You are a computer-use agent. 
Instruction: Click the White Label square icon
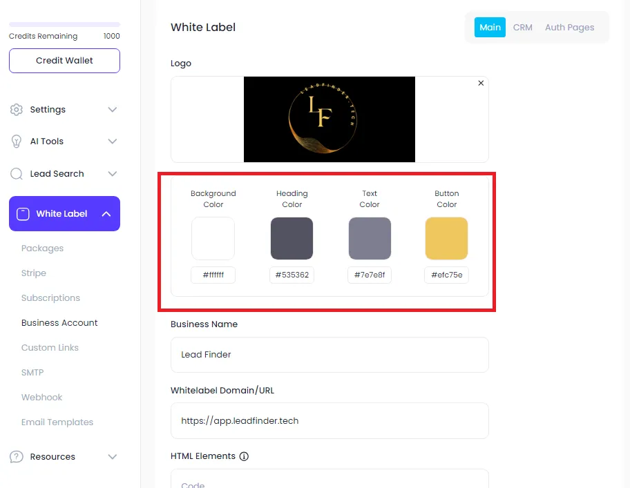23,214
